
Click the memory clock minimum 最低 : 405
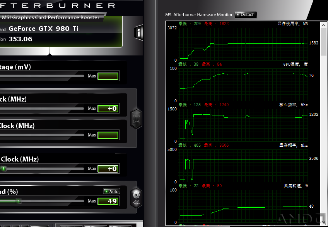190,145
